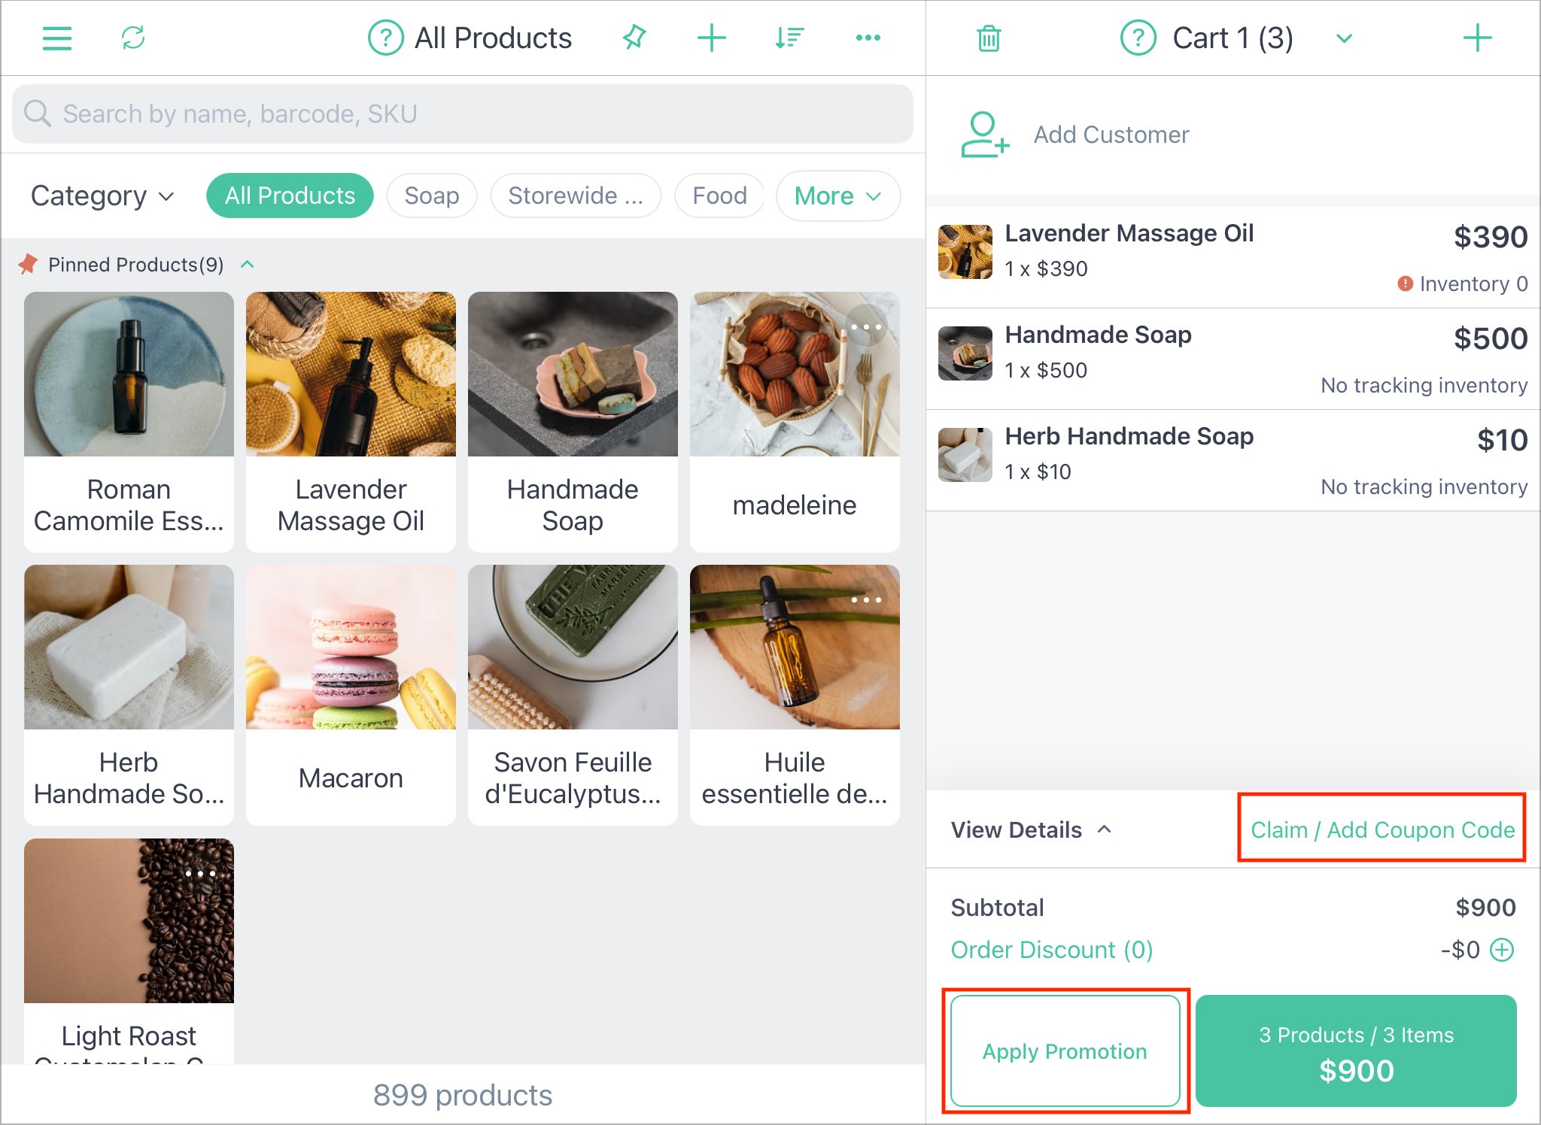Add order discount with the plus circle
Image resolution: width=1541 pixels, height=1125 pixels.
pos(1502,950)
